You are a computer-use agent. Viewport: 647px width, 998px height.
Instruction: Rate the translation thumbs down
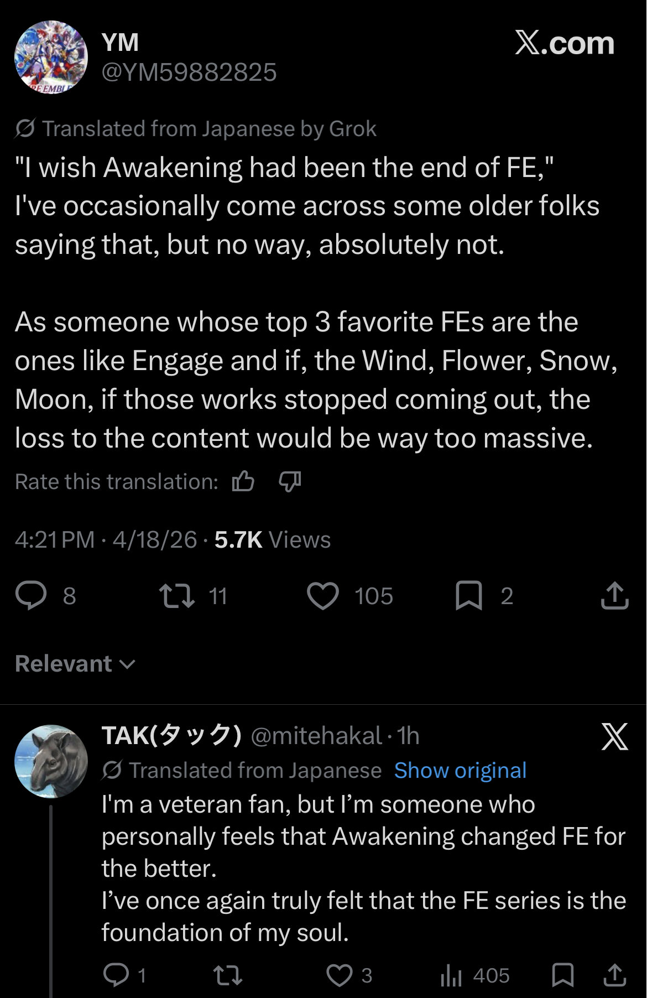click(x=290, y=481)
